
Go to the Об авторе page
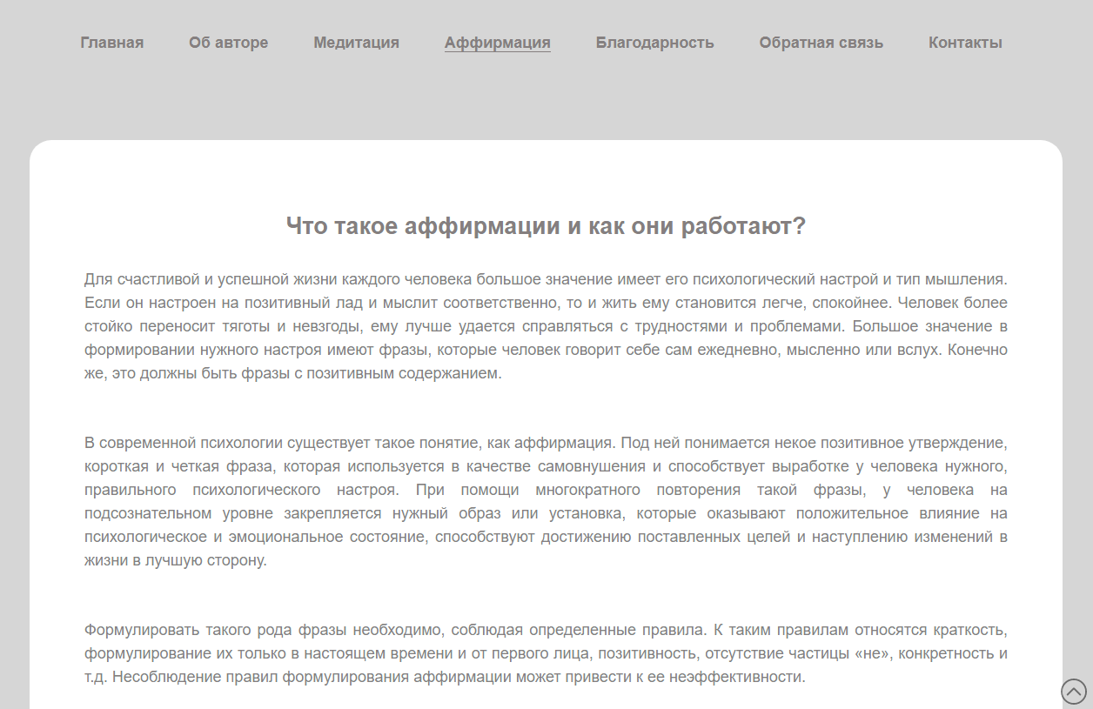click(x=228, y=43)
